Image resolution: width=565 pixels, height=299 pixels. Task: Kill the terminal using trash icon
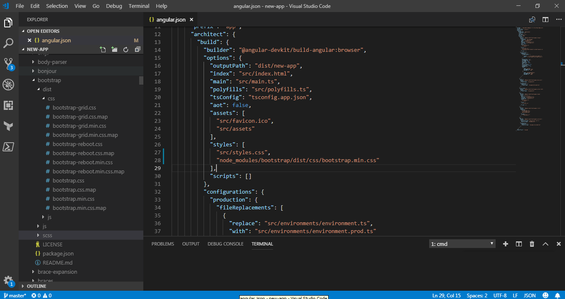[532, 244]
